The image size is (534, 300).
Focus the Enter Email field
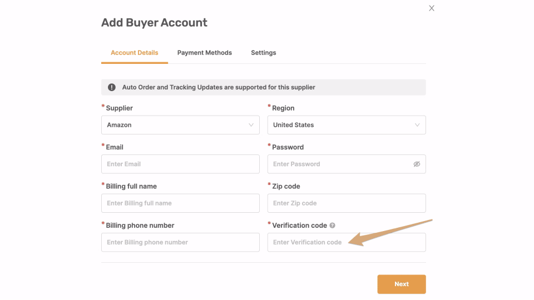click(x=180, y=164)
